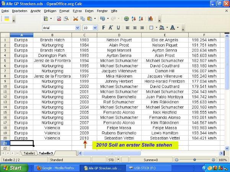Click the Insert Chart icon
The height and width of the screenshot is (172, 230).
pos(150,18)
